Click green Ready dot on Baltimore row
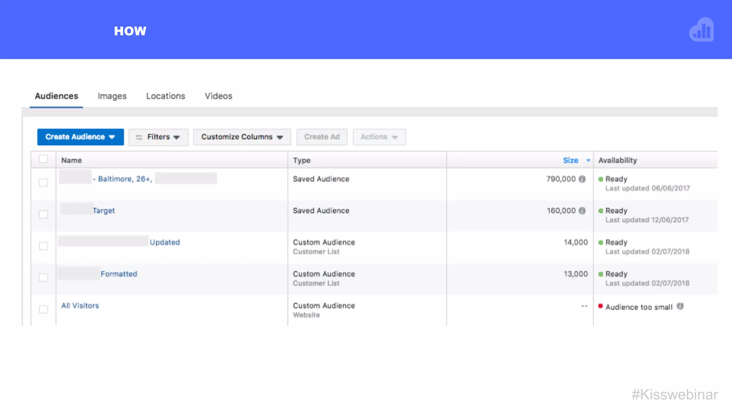This screenshot has height=412, width=732. [601, 179]
